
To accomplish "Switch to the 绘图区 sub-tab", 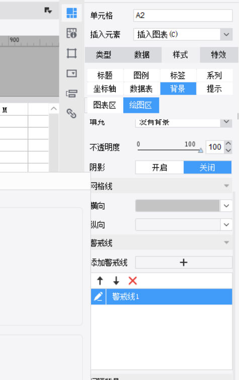I will tap(141, 105).
